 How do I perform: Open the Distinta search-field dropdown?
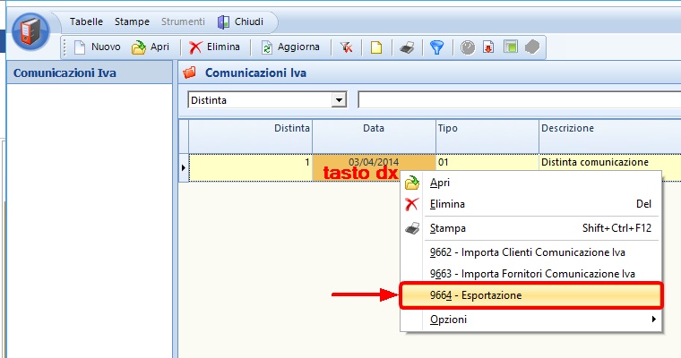(339, 100)
